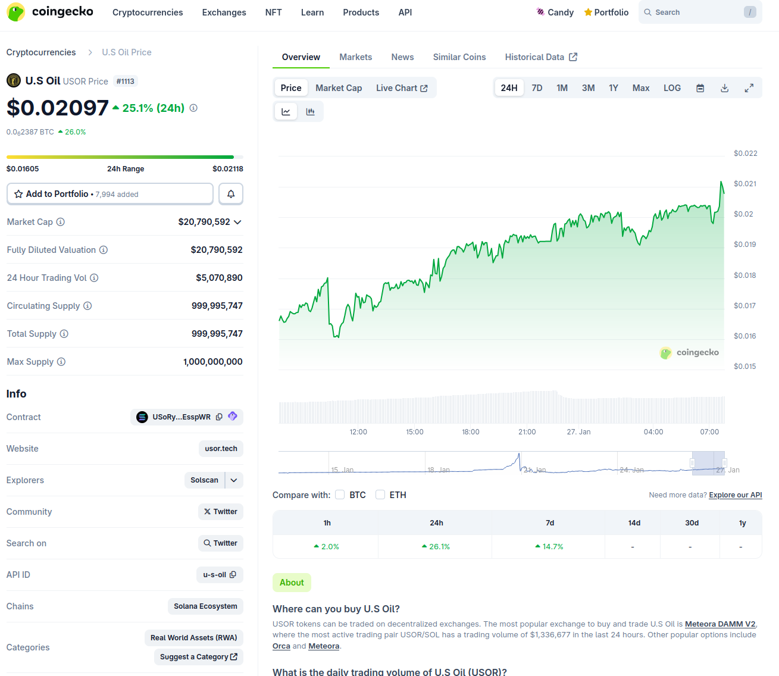Open the API nav menu
The height and width of the screenshot is (676, 779).
tap(405, 12)
